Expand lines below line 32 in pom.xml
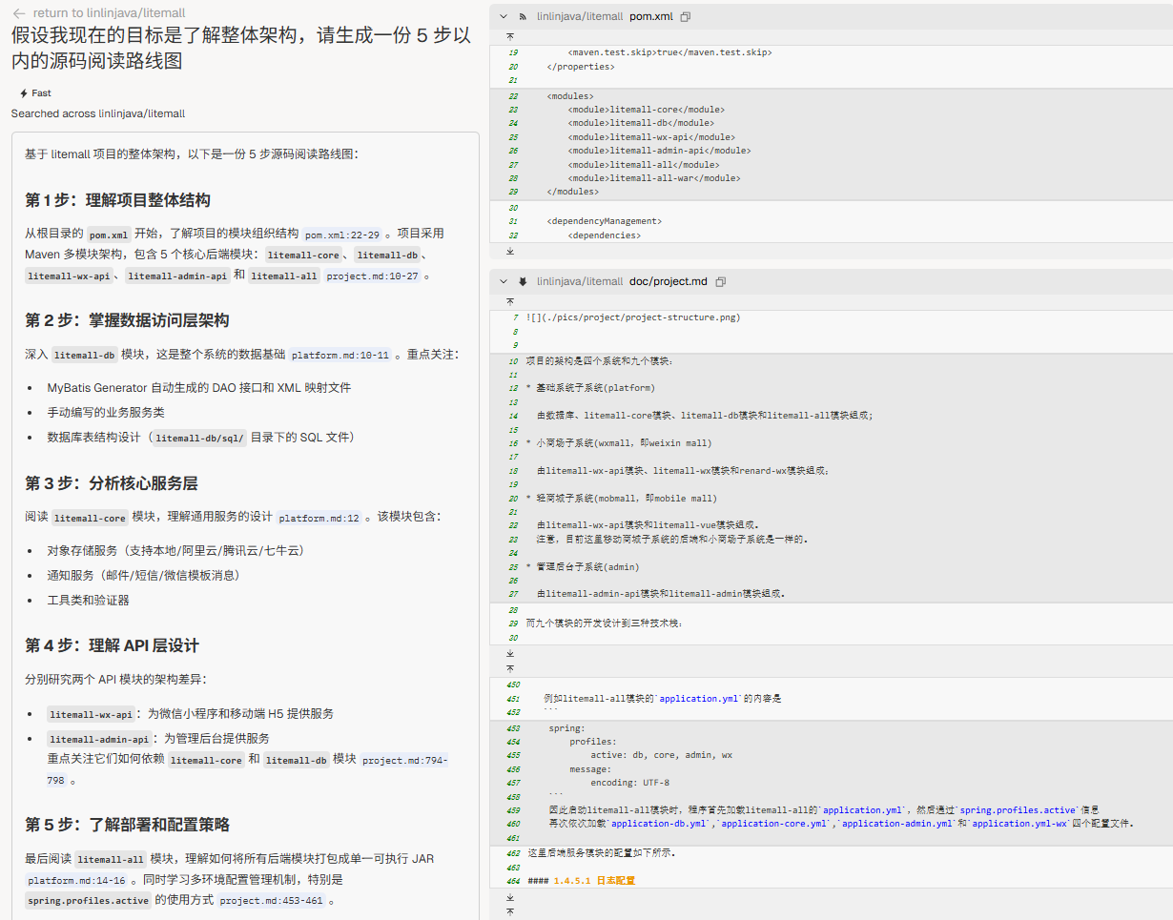This screenshot has width=1173, height=920. click(x=509, y=252)
